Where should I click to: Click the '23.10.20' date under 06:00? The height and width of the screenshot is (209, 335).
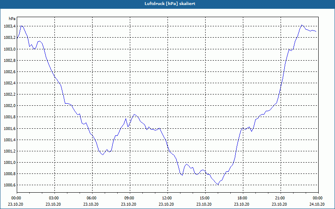91,204
